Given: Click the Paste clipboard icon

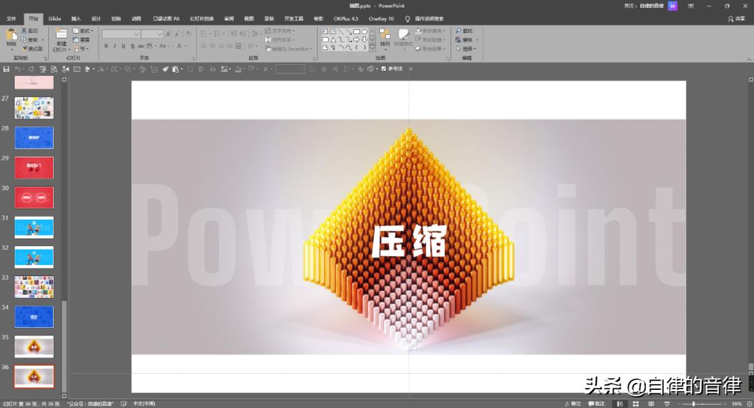Looking at the screenshot, I should [11, 35].
